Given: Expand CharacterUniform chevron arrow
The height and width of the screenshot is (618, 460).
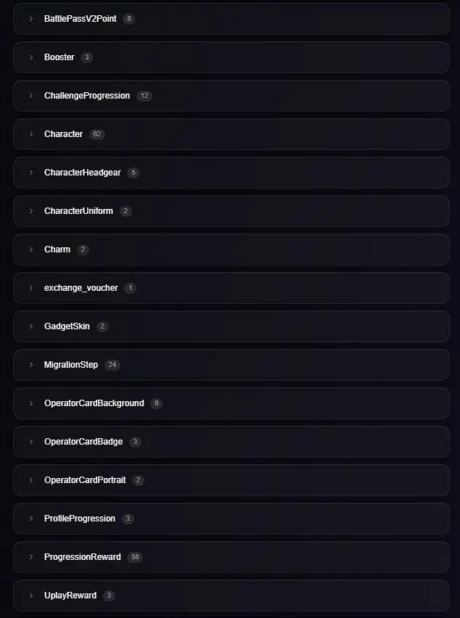Looking at the screenshot, I should click(x=31, y=211).
